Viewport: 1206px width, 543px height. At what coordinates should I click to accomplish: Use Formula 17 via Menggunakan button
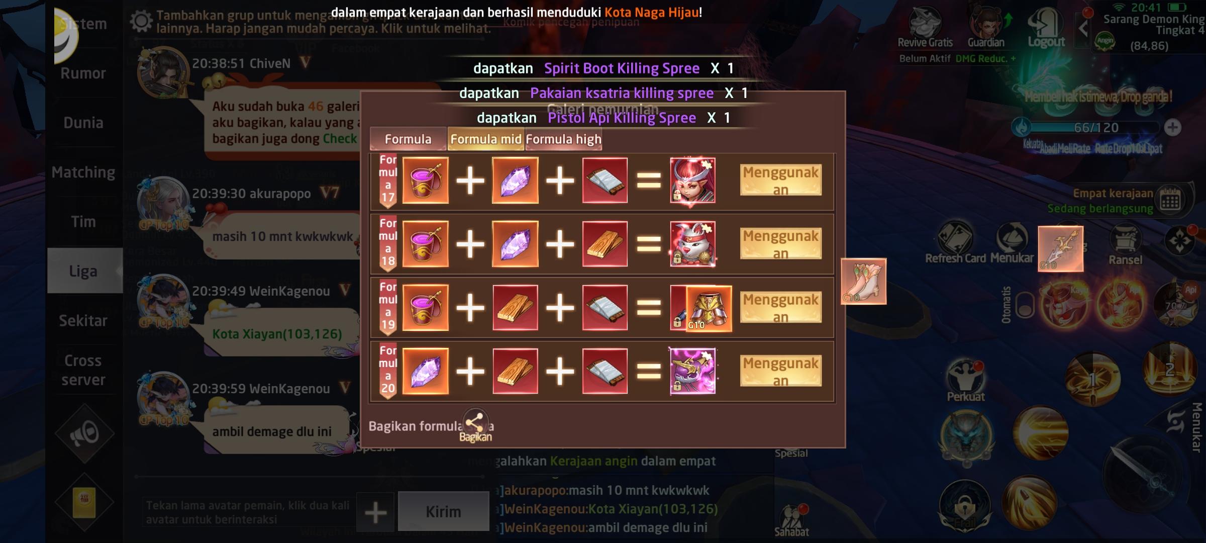pos(780,180)
